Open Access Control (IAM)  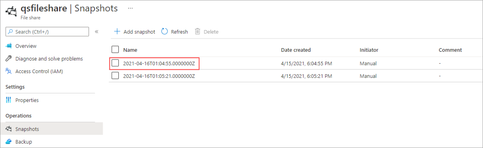pyautogui.click(x=39, y=71)
